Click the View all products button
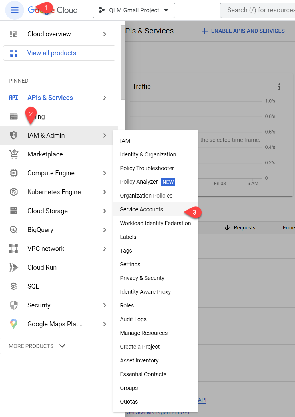The image size is (295, 417). pyautogui.click(x=59, y=53)
